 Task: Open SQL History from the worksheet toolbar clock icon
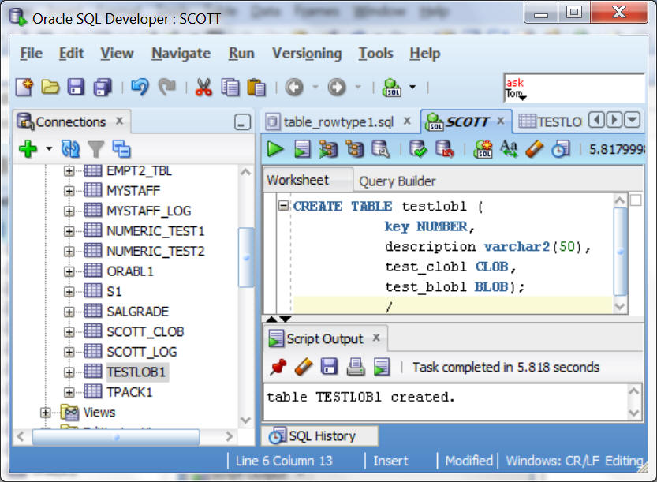[561, 149]
